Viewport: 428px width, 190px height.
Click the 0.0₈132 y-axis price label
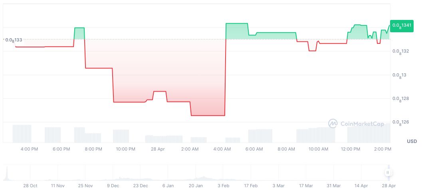click(401, 51)
